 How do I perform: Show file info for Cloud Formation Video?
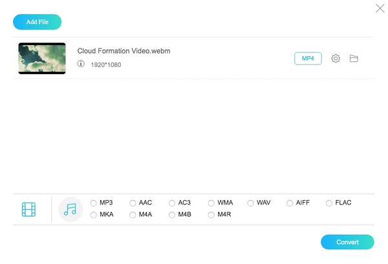[81, 64]
